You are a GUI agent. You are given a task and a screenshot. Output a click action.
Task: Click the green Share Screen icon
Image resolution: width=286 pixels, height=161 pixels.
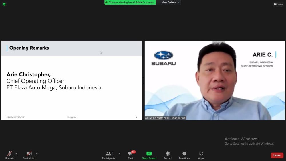tap(149, 154)
